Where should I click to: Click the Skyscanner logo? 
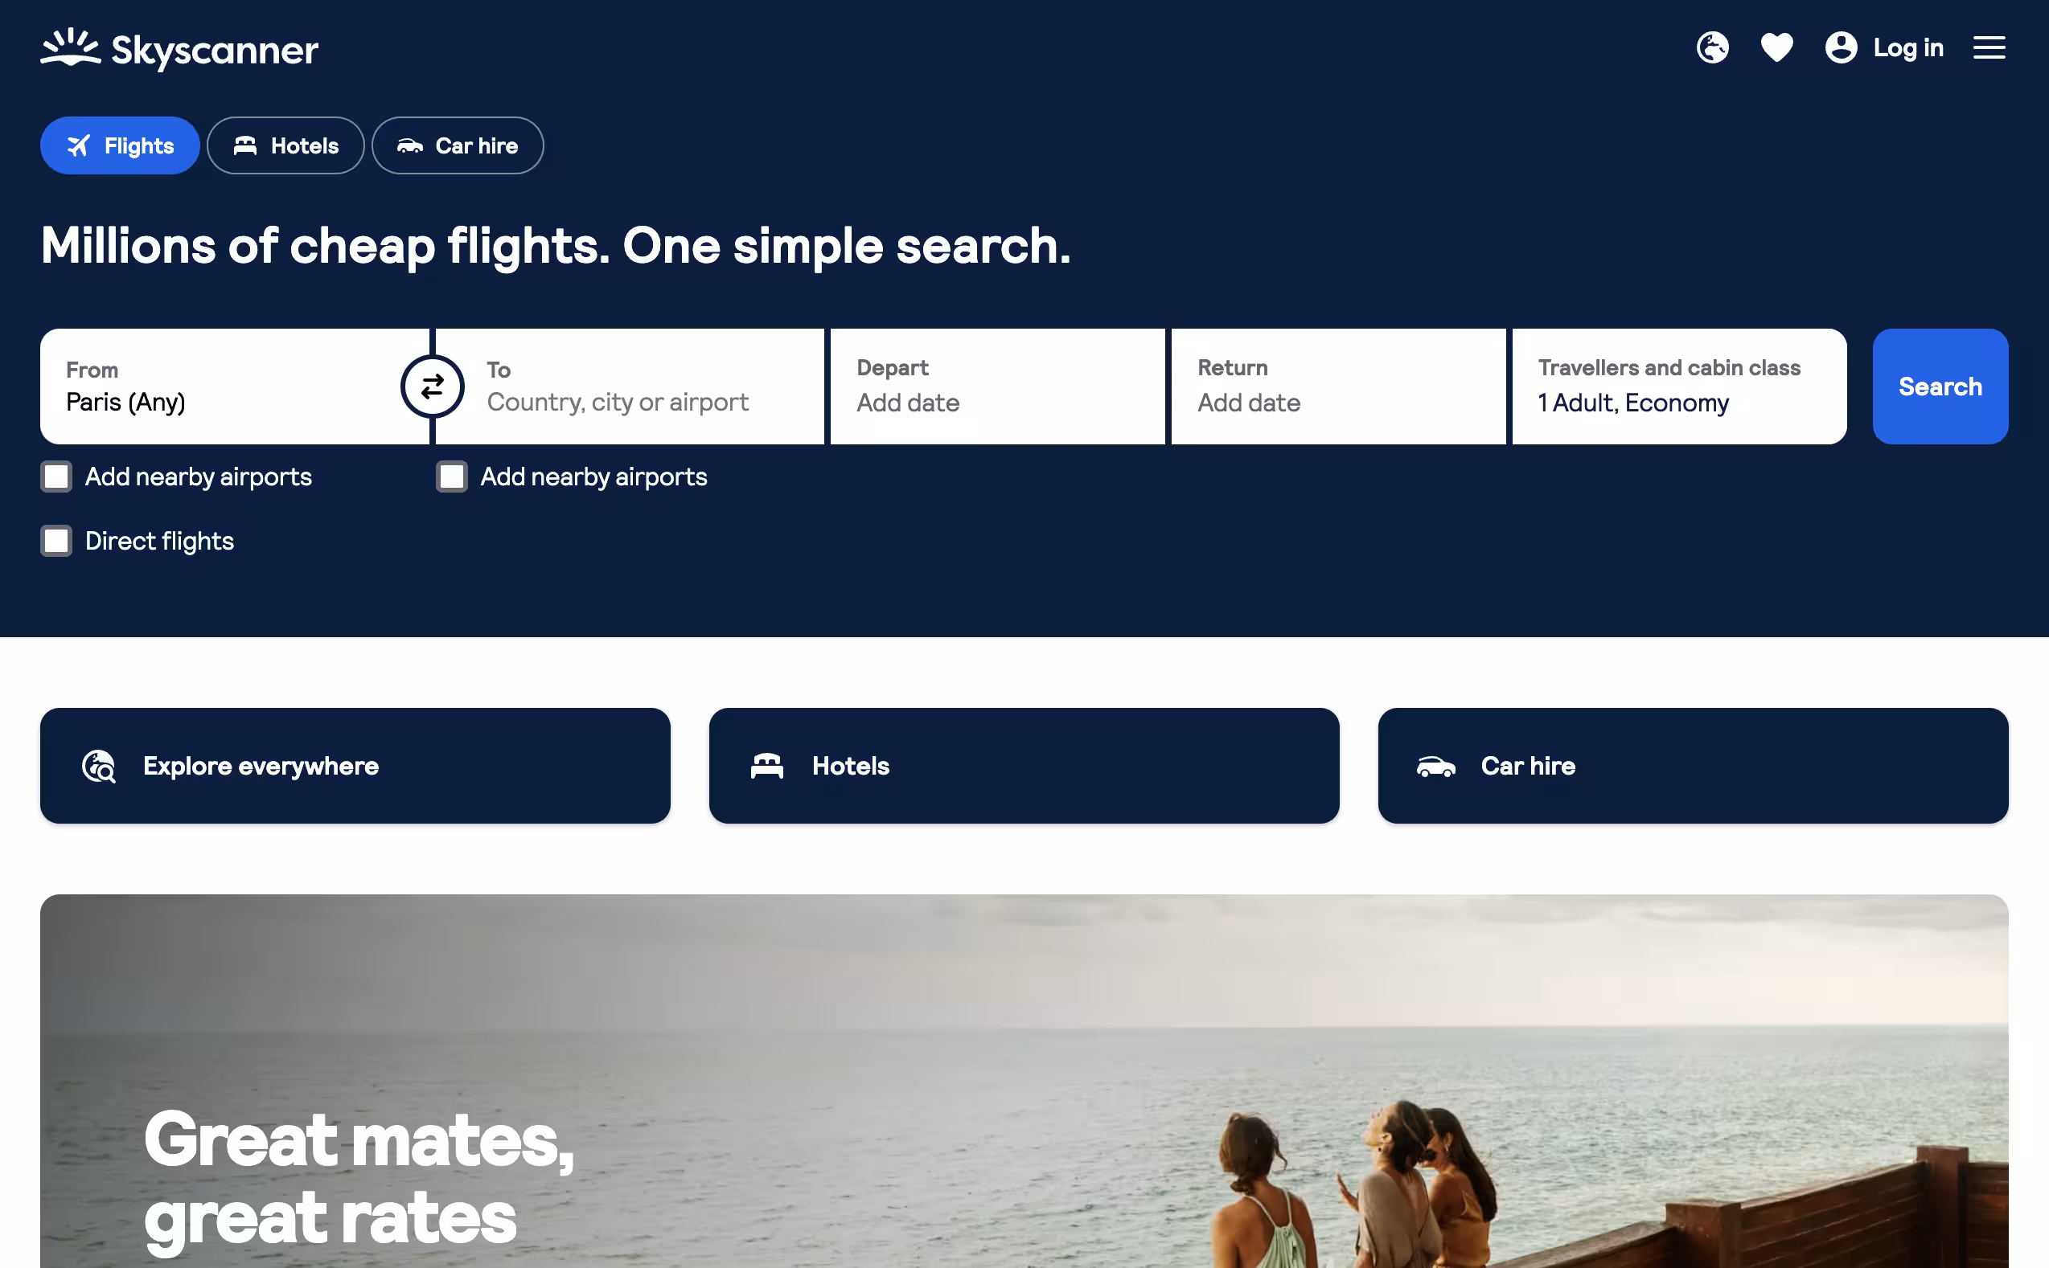coord(179,49)
